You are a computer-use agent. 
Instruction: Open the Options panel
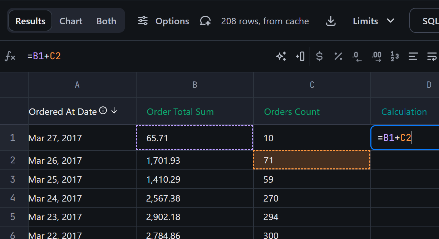(163, 21)
